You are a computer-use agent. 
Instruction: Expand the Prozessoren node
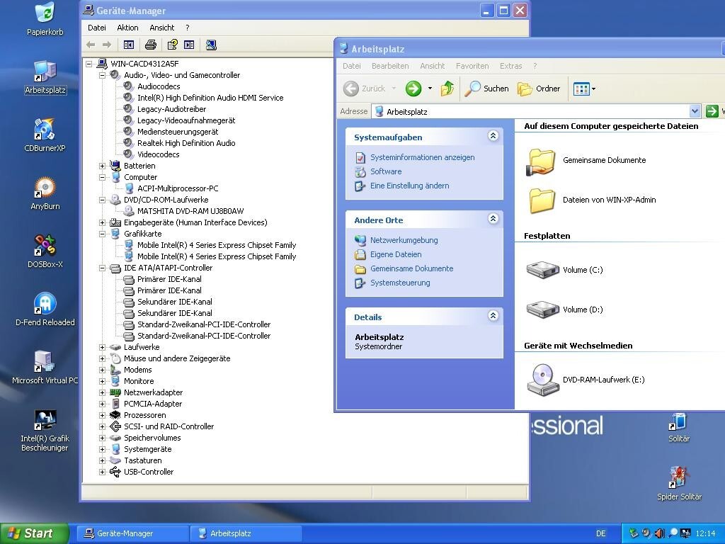tap(102, 415)
